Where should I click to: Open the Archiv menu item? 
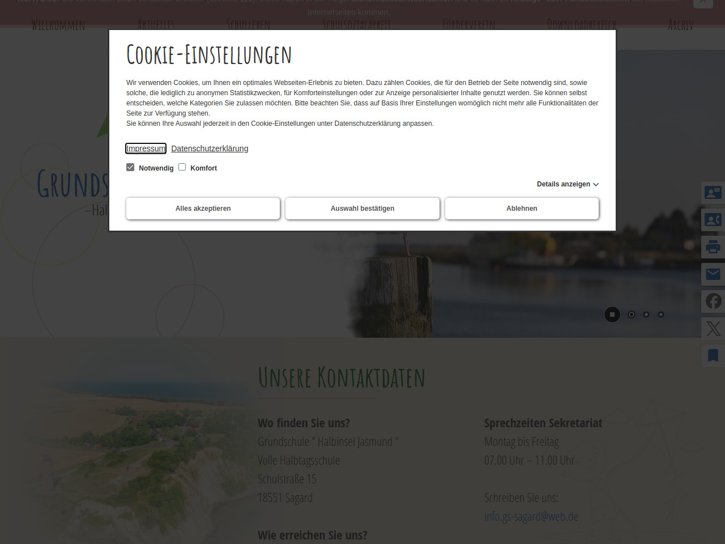680,25
